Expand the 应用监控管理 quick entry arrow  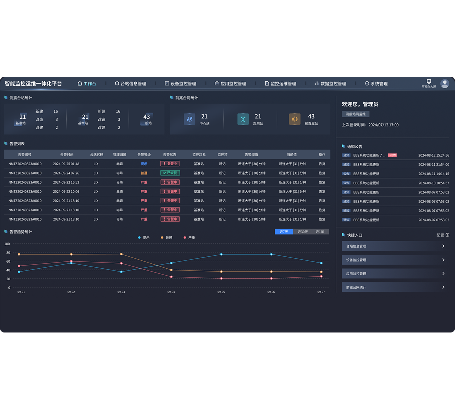443,274
